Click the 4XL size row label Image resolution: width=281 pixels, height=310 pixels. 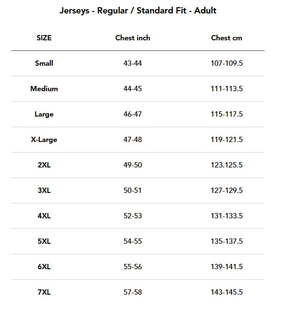44,215
